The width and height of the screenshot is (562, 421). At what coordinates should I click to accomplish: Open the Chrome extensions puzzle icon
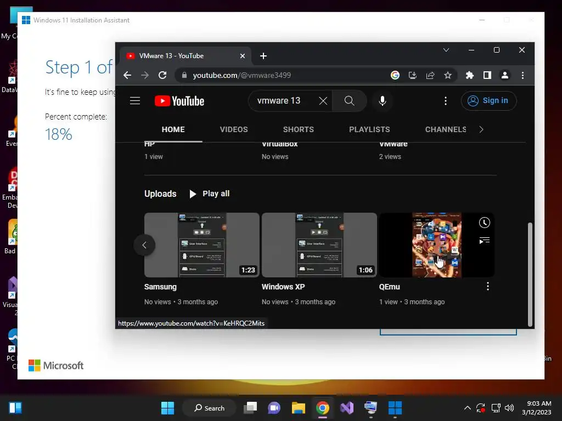pos(470,75)
